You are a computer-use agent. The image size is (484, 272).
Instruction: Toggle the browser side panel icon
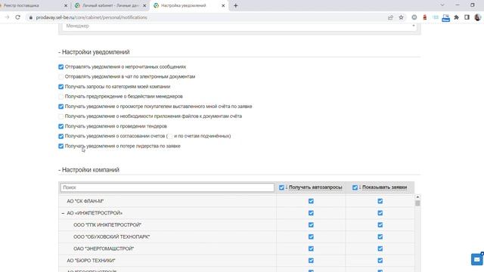pyautogui.click(x=467, y=17)
